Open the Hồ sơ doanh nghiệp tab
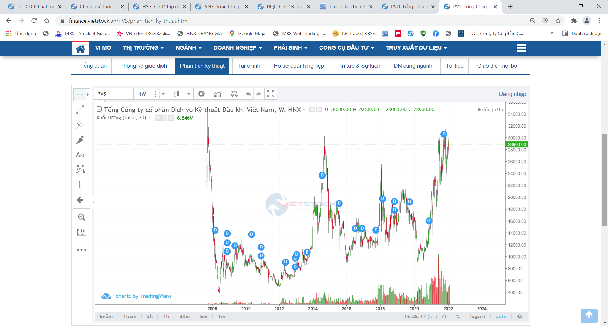Viewport: 608px width, 326px height. 299,66
